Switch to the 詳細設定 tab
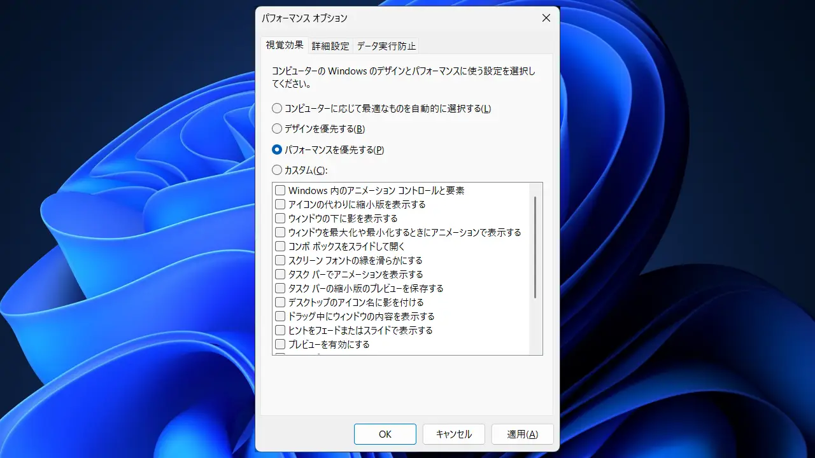The image size is (815, 458). pyautogui.click(x=330, y=46)
